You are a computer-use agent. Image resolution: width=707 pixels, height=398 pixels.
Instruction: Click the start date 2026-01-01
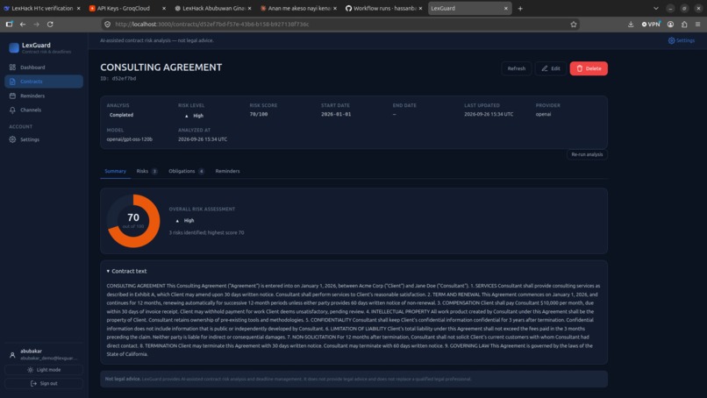336,115
